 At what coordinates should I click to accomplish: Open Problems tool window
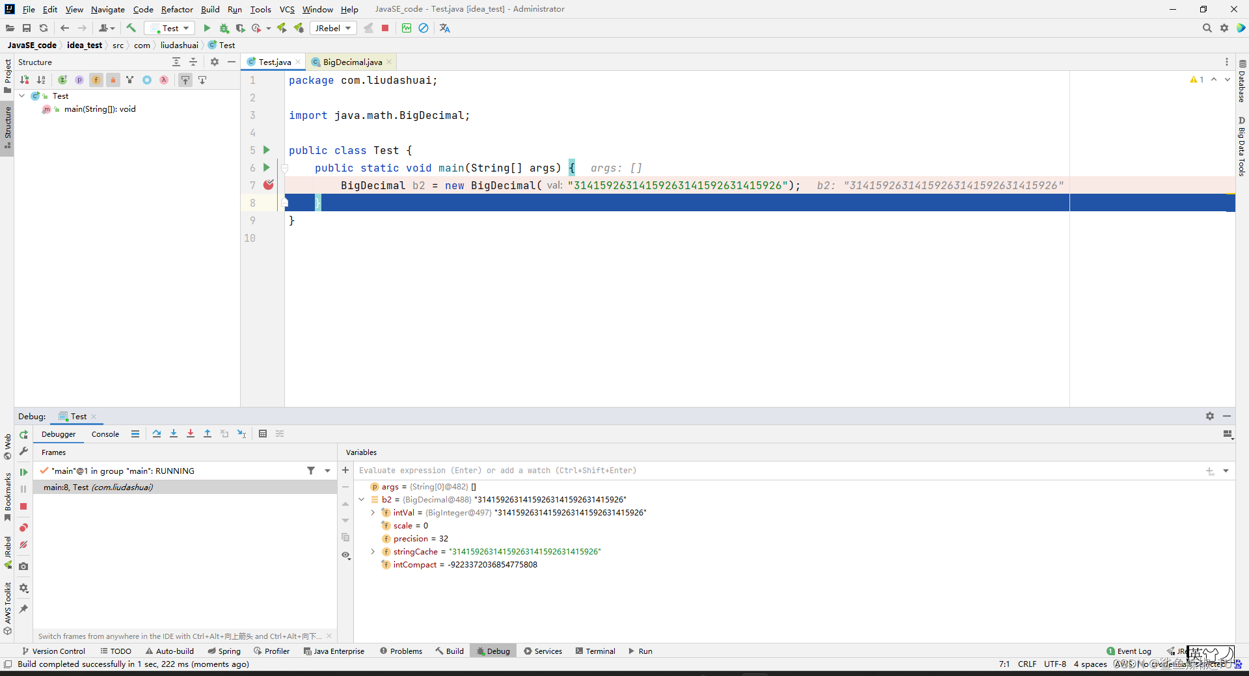[401, 651]
